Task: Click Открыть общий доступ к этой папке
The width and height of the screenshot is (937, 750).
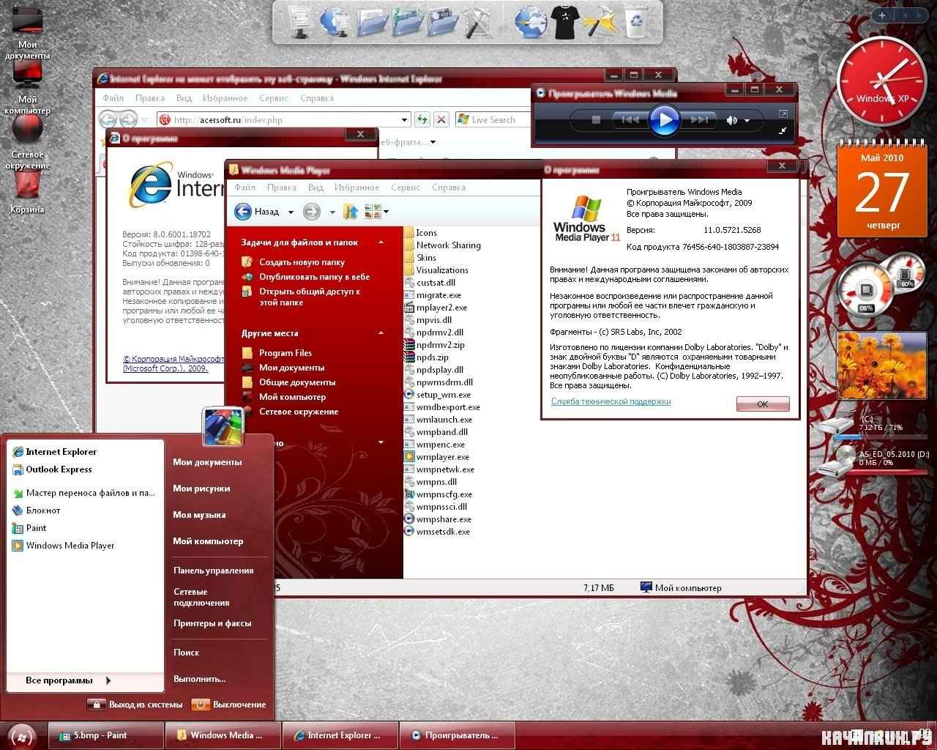Action: [x=310, y=297]
